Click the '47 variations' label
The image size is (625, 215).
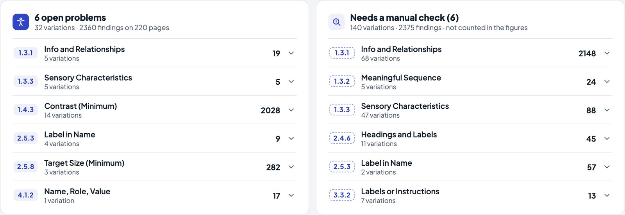tap(380, 115)
